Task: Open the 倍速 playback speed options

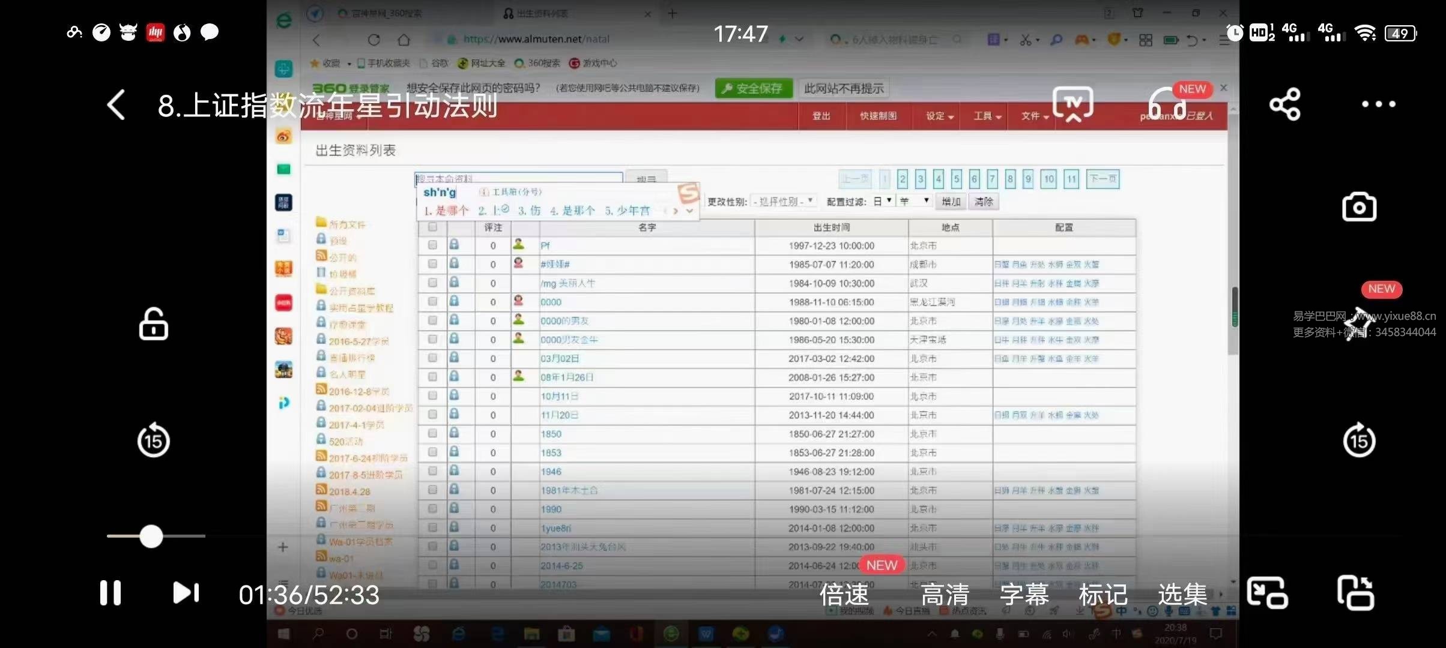Action: click(844, 595)
